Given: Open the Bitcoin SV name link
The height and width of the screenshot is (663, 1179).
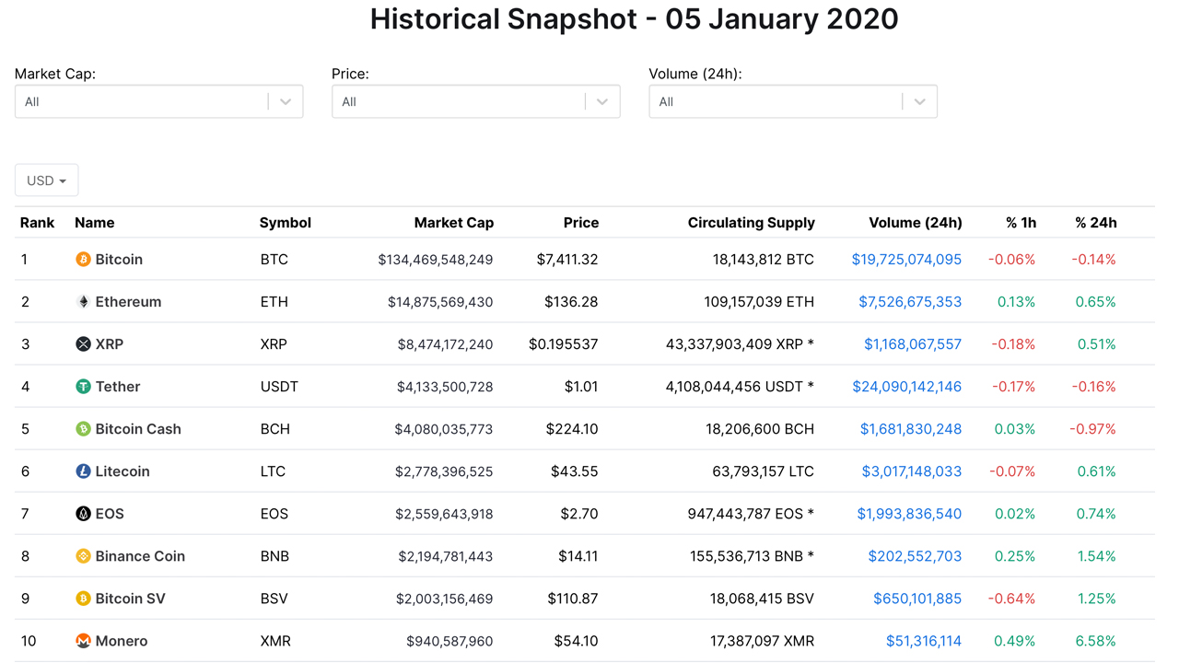Looking at the screenshot, I should click(131, 599).
